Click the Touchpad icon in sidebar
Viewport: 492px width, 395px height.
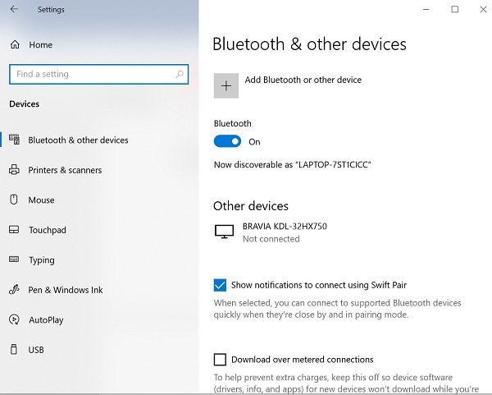coord(14,230)
